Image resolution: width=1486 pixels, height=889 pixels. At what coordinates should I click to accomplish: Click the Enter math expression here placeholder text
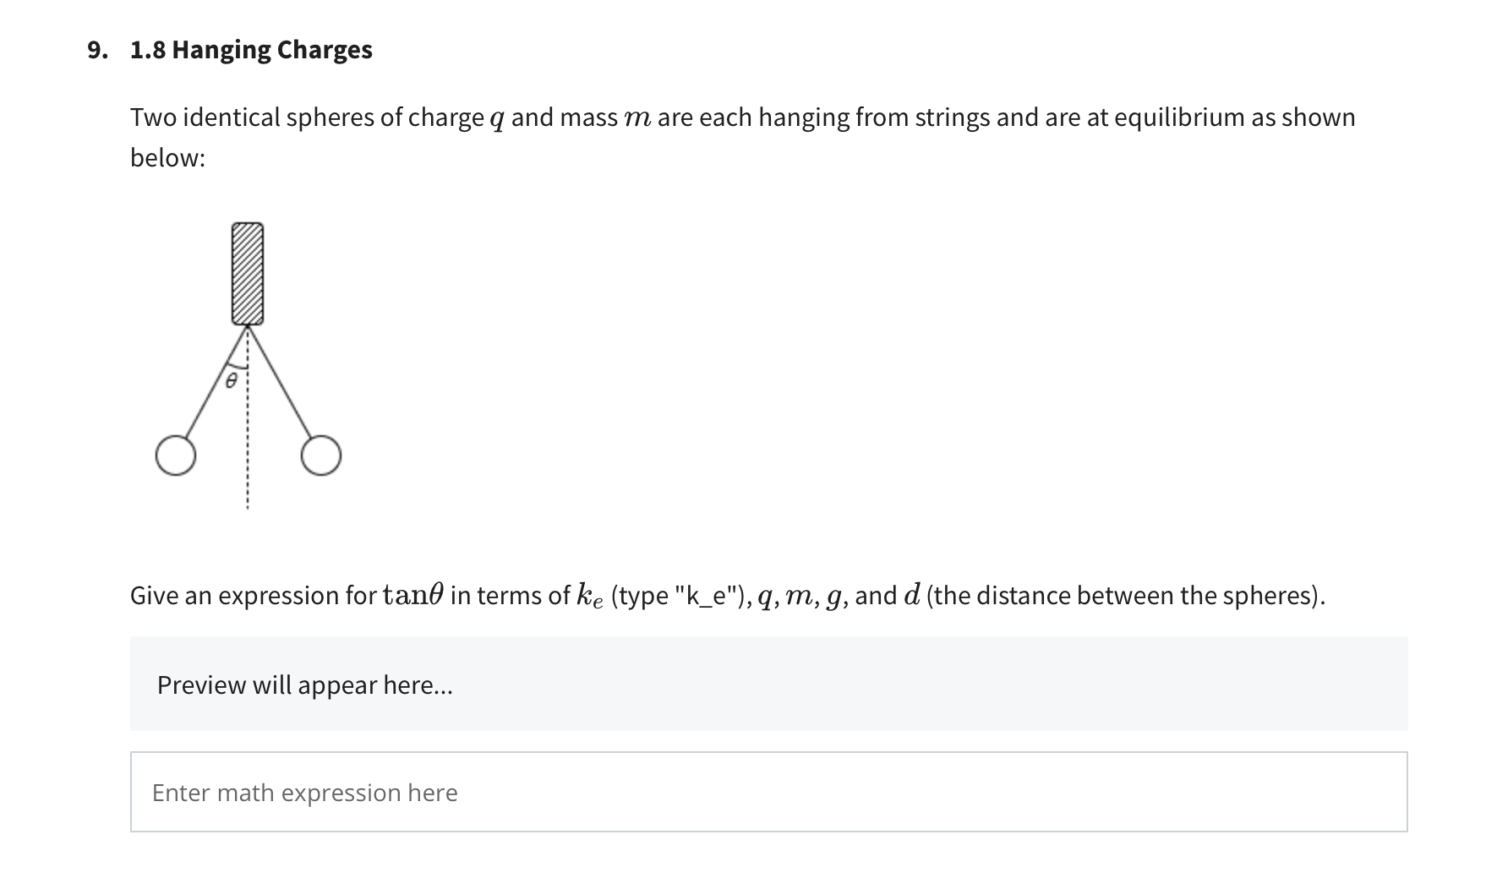[x=304, y=792]
